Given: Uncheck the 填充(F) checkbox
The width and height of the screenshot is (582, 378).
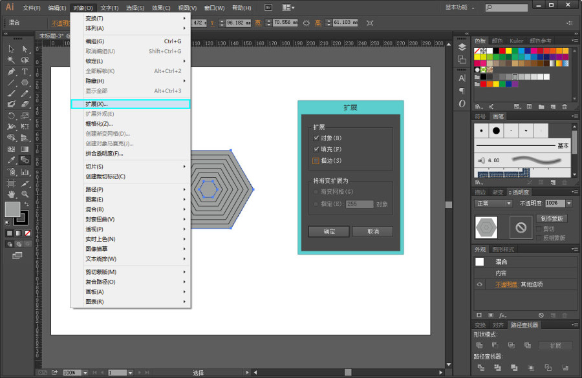Looking at the screenshot, I should click(x=316, y=149).
